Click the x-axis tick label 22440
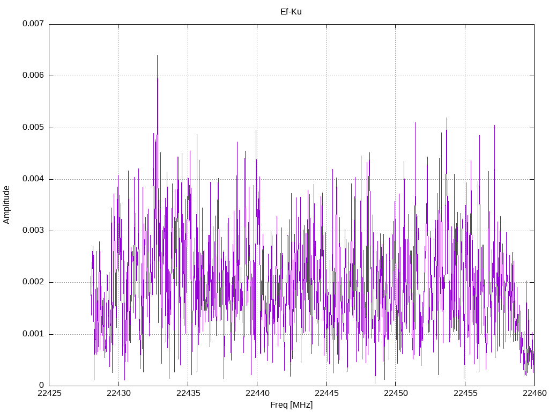The width and height of the screenshot is (549, 412). click(257, 393)
